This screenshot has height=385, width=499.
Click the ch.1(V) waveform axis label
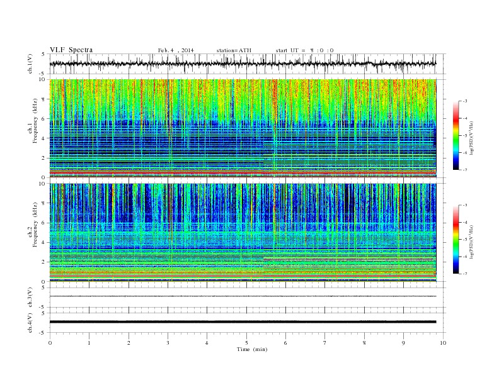30,64
